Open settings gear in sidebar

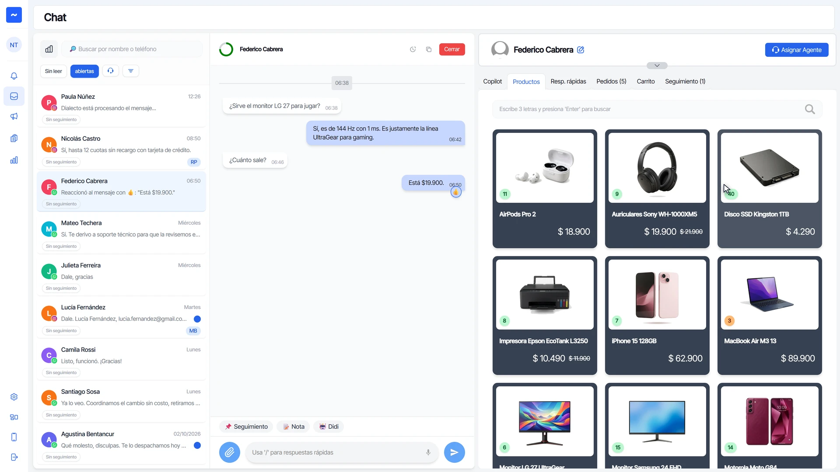14,397
